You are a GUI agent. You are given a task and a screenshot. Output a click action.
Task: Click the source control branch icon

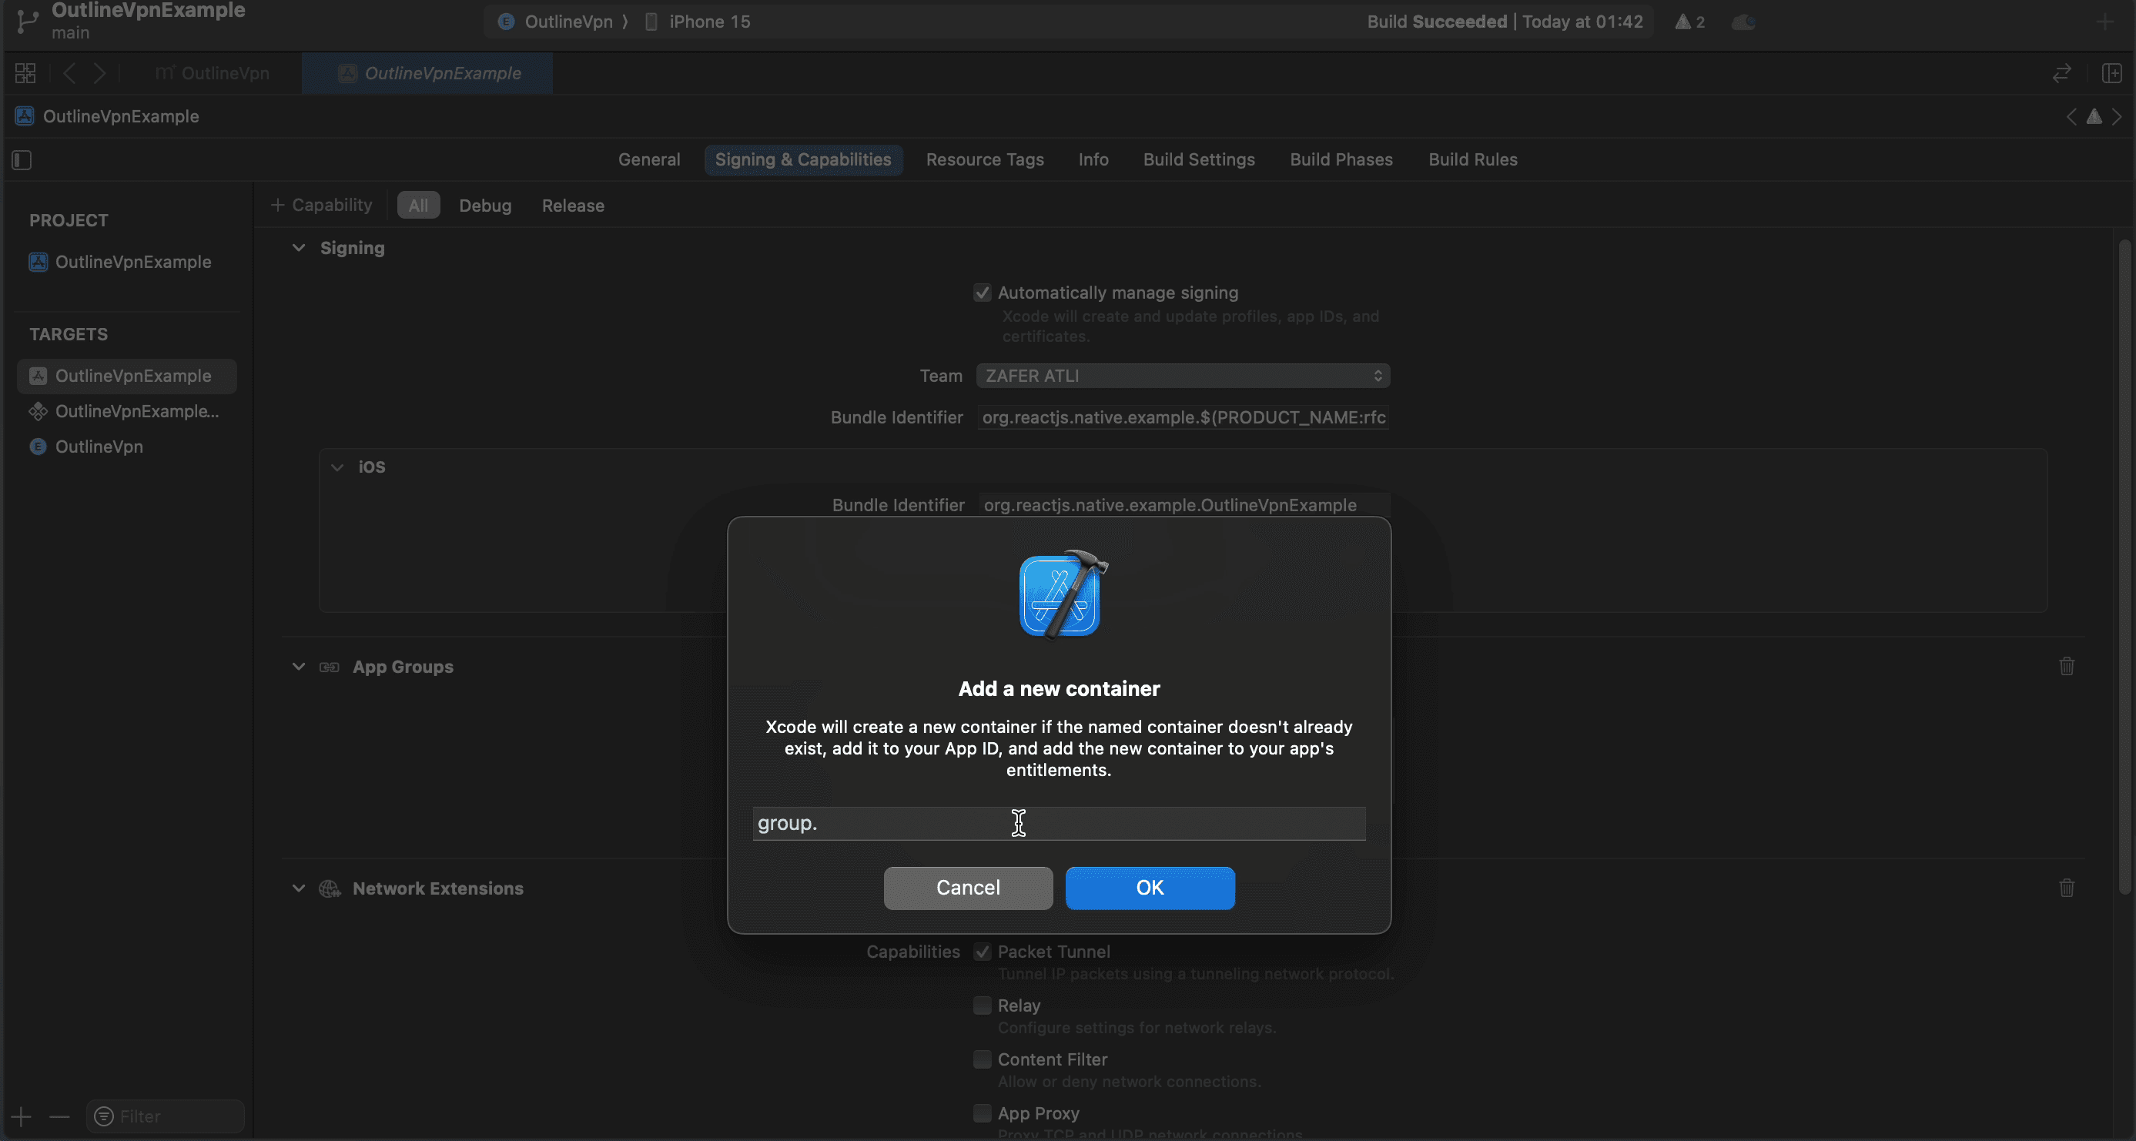coord(28,21)
